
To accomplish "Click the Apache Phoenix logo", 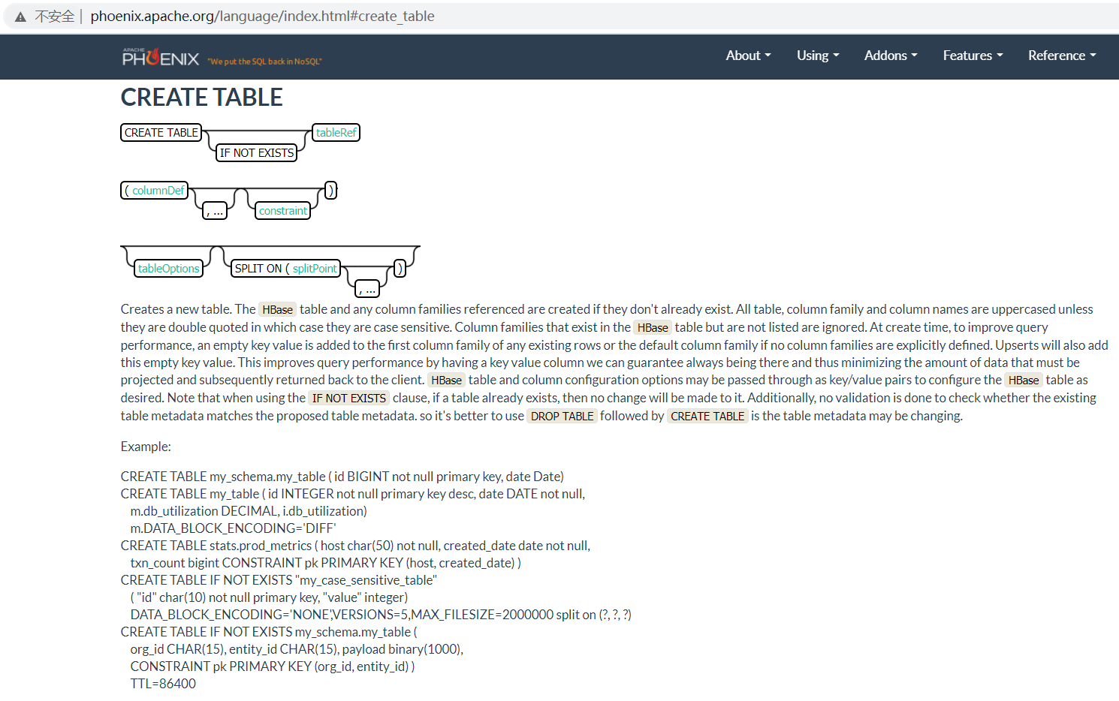I will 161,57.
